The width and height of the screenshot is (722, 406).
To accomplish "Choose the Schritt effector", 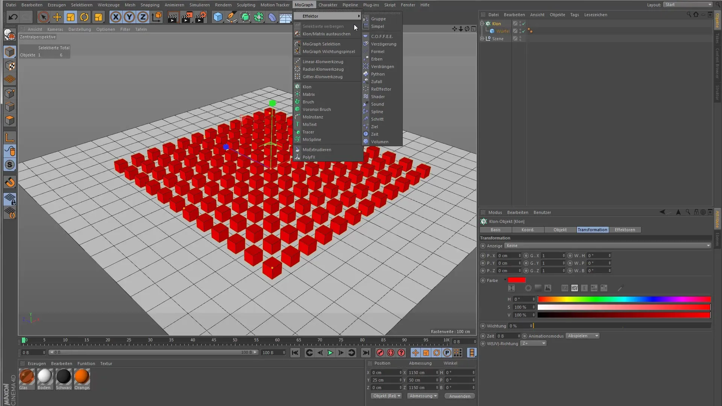I will (x=377, y=119).
